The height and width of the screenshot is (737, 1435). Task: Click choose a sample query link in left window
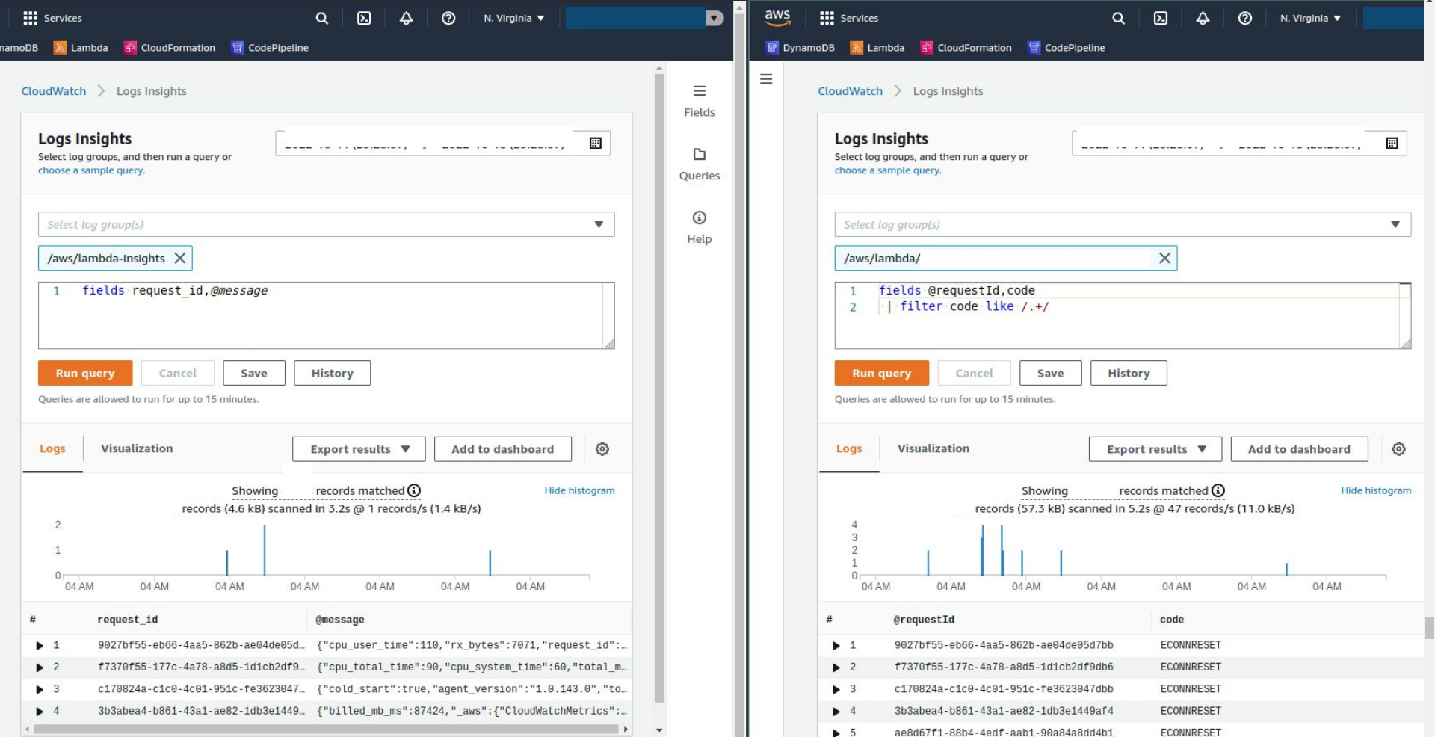click(90, 170)
